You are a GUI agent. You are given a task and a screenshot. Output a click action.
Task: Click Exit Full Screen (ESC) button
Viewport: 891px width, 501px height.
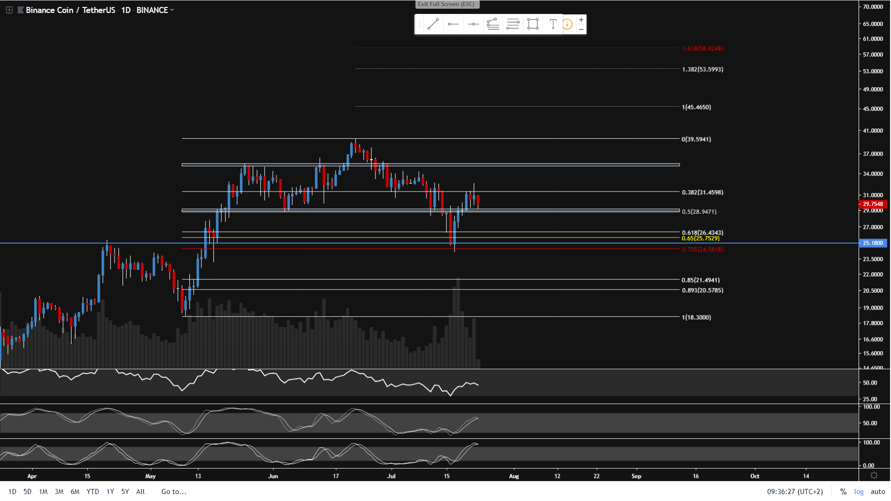point(446,4)
